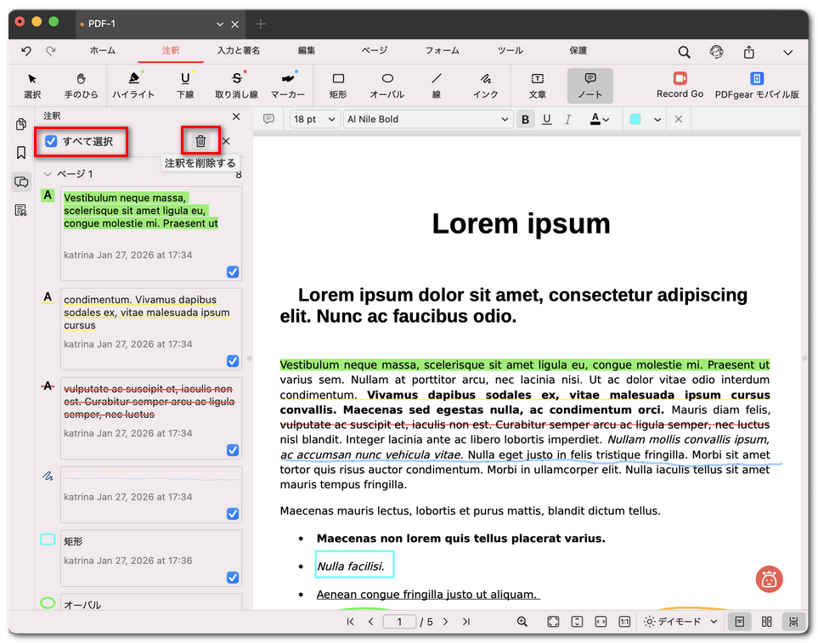Toggle Bold formatting button

(526, 120)
